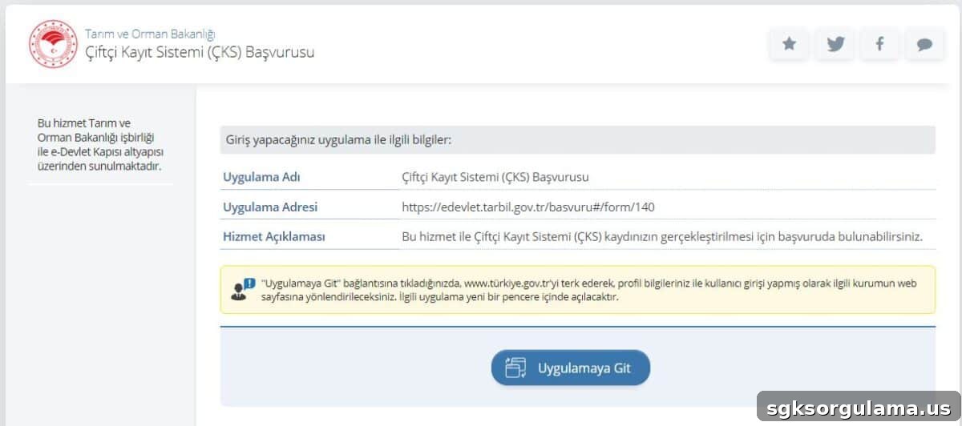
Task: Click the window icon inside Uygulamaya Git button
Action: tap(515, 368)
